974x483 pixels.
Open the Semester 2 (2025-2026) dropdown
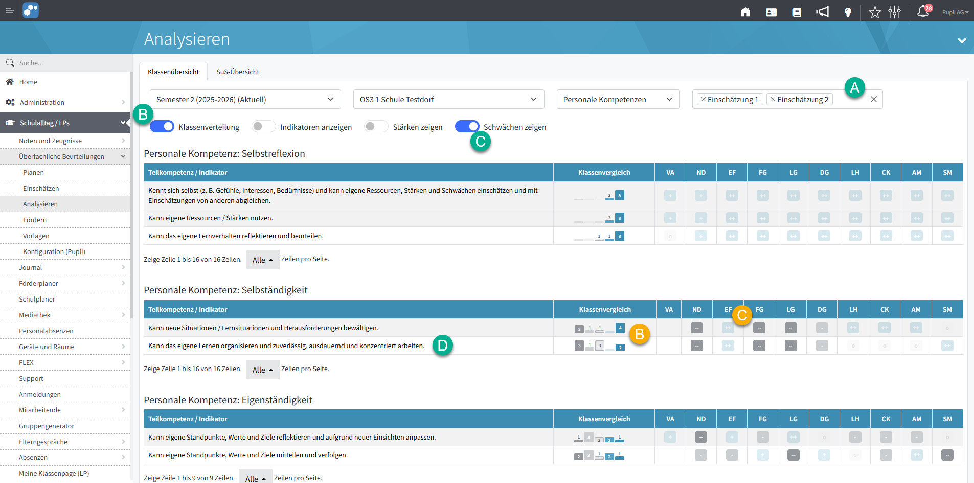click(245, 99)
